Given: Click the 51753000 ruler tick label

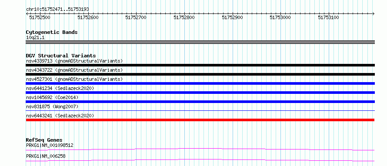Looking at the screenshot, I should [280, 17].
